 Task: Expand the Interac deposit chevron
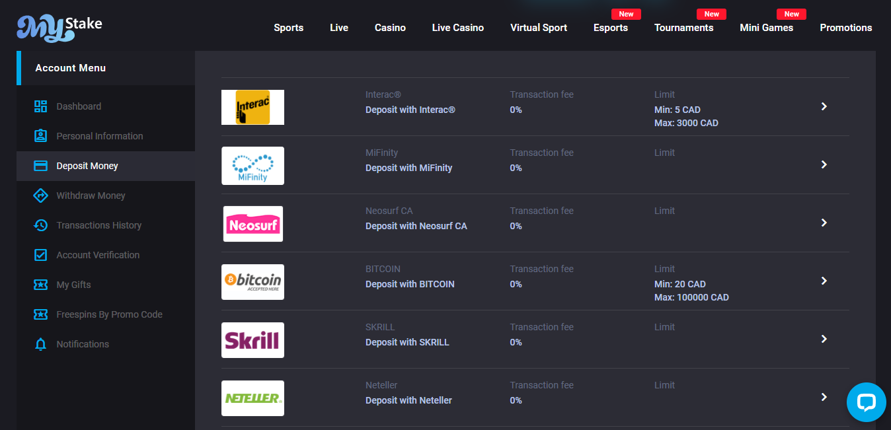tap(824, 106)
